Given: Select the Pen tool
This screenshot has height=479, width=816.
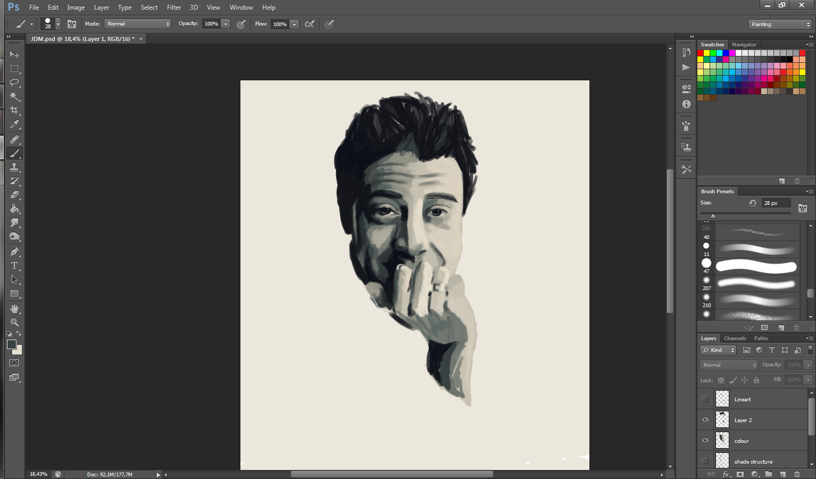Looking at the screenshot, I should pyautogui.click(x=14, y=252).
